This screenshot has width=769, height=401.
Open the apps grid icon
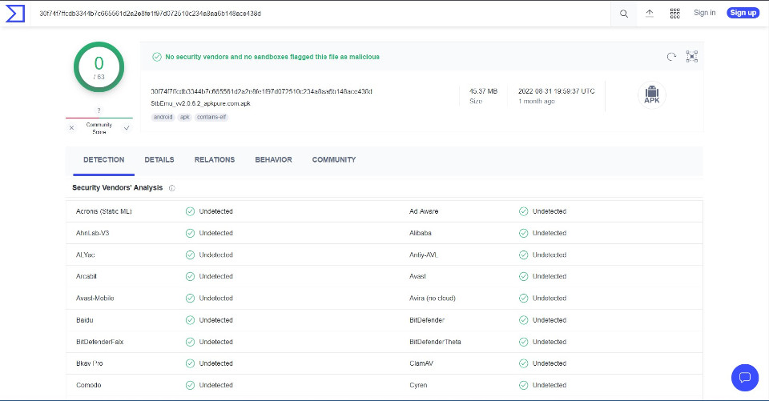[674, 14]
